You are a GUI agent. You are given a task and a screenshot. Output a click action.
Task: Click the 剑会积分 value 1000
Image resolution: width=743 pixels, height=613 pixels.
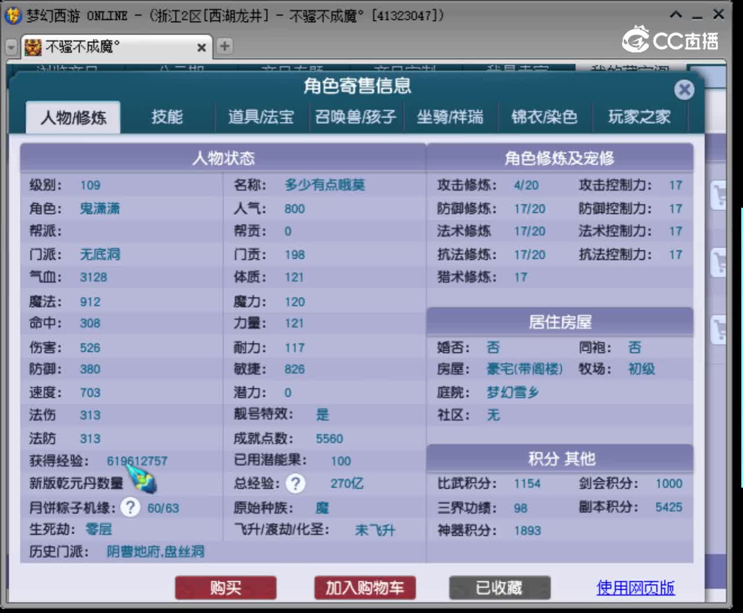coord(669,484)
